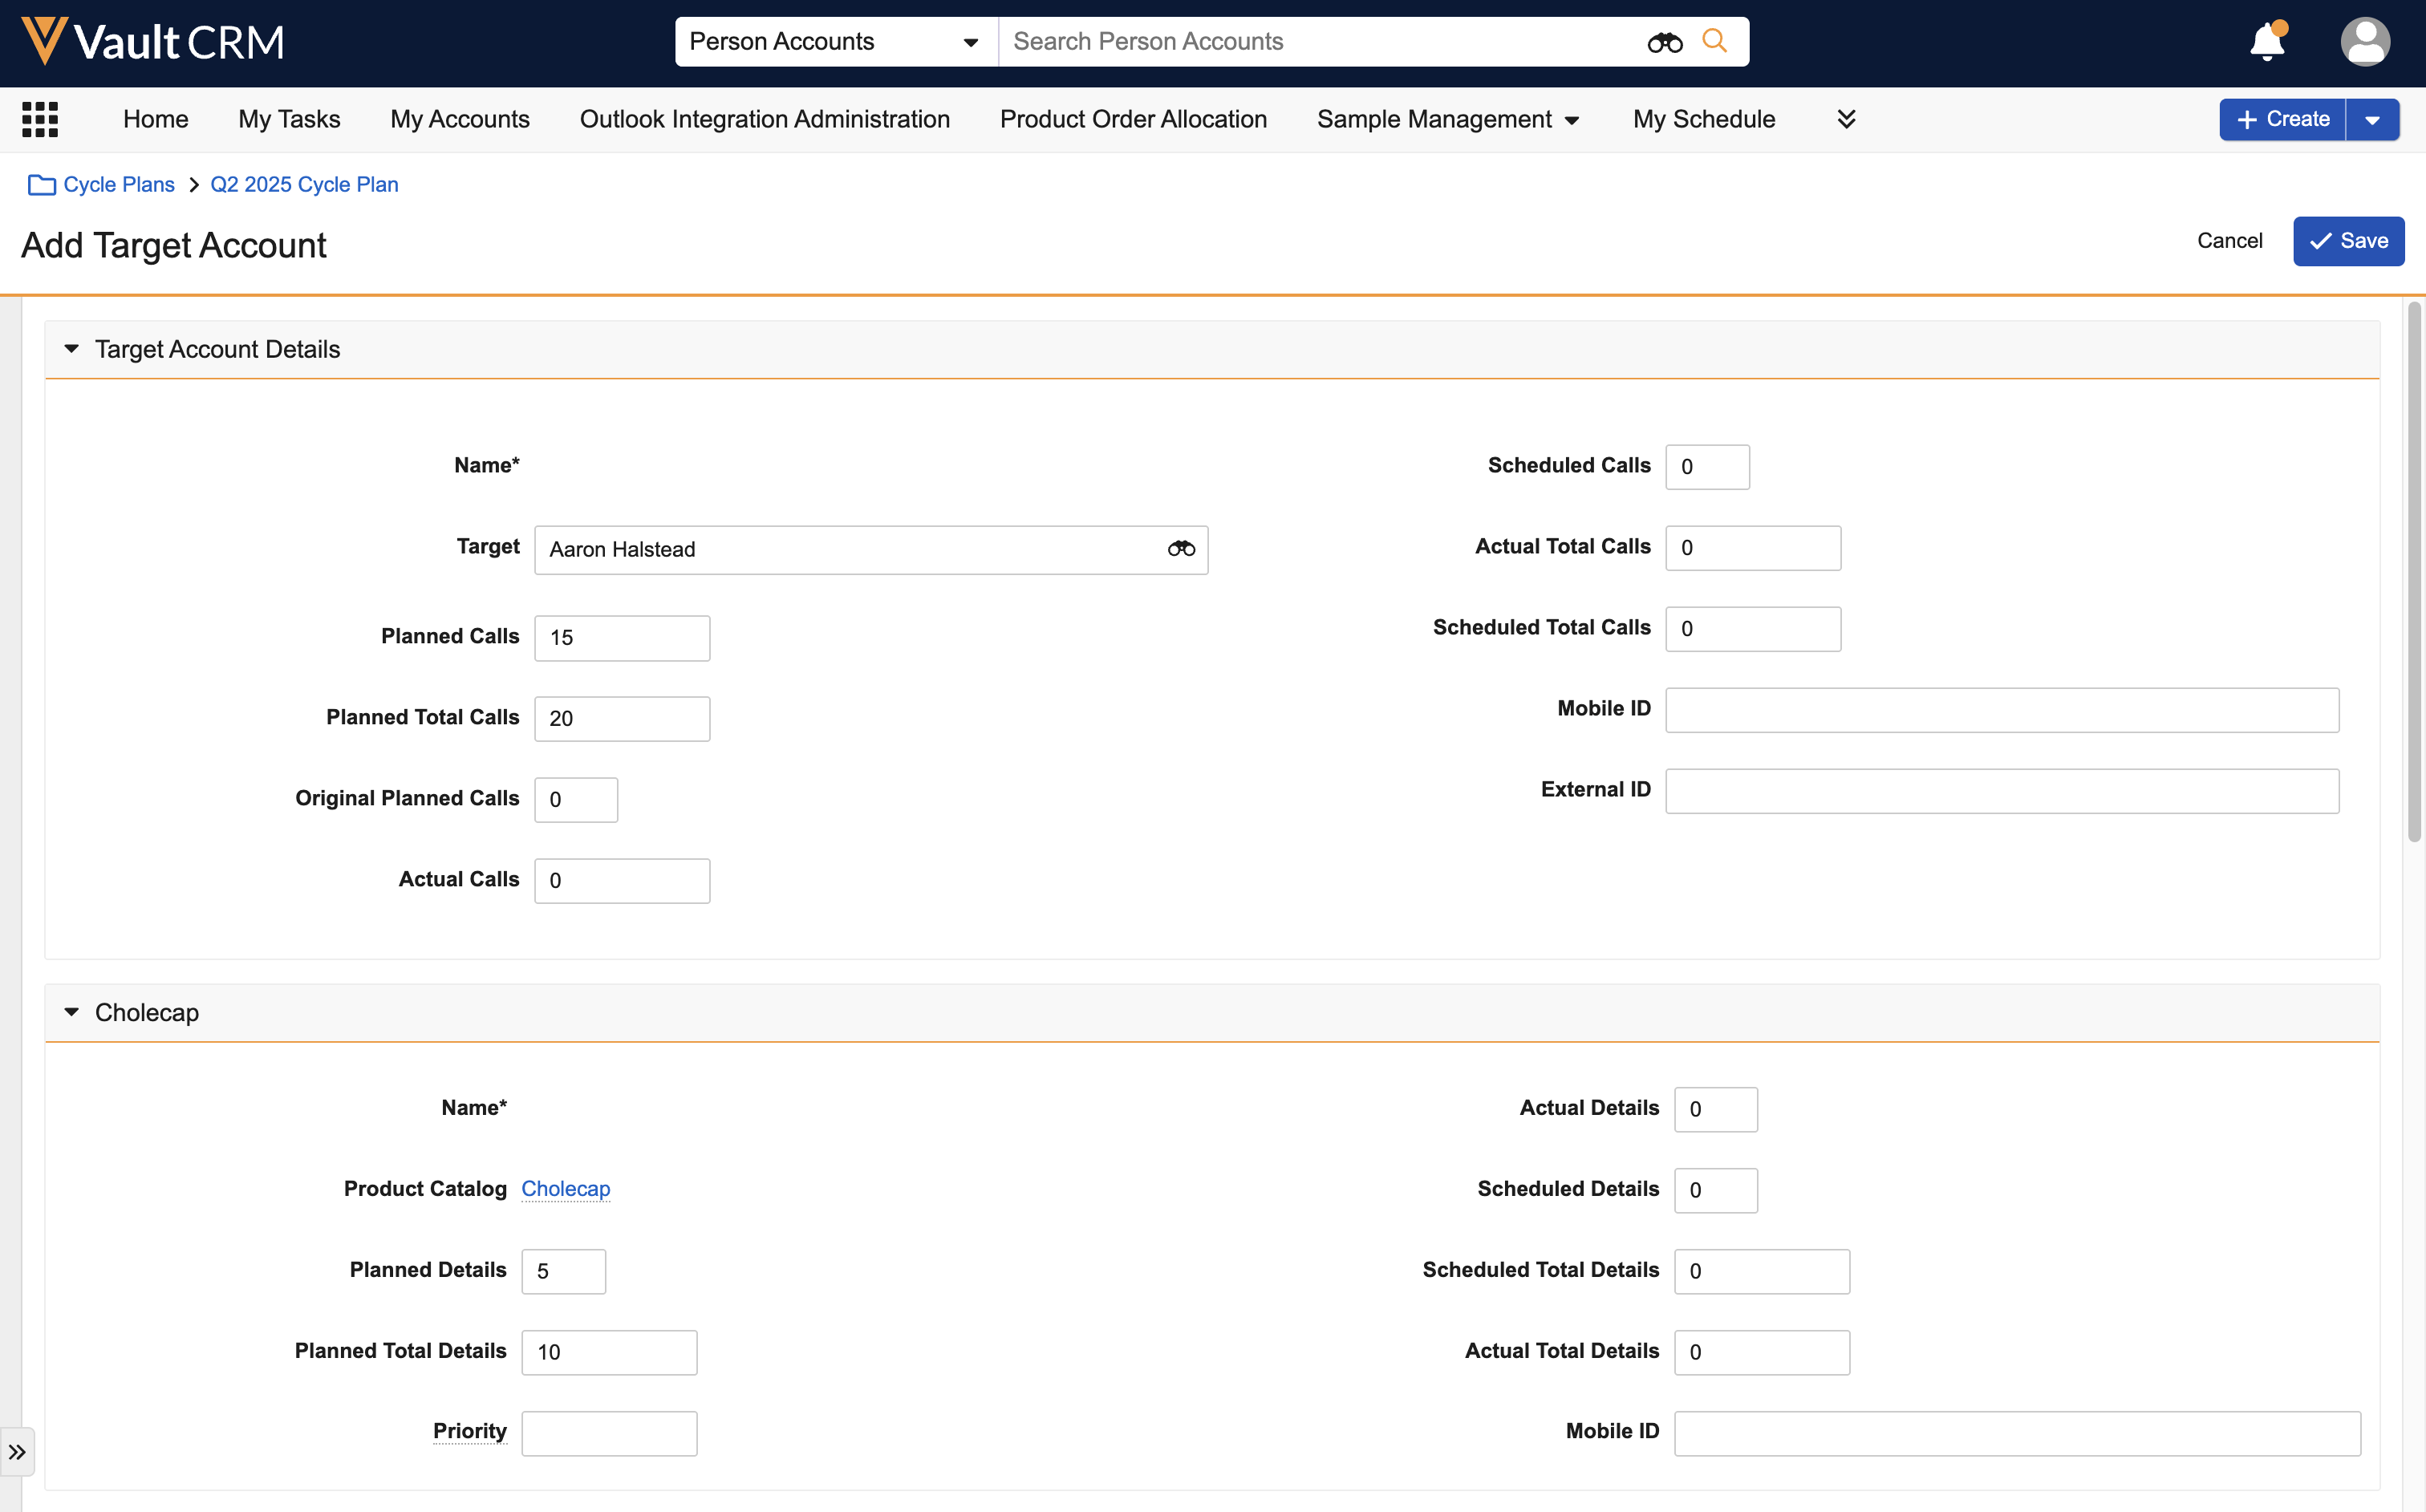Open the Cholecap product catalog link
The width and height of the screenshot is (2426, 1512).
565,1188
